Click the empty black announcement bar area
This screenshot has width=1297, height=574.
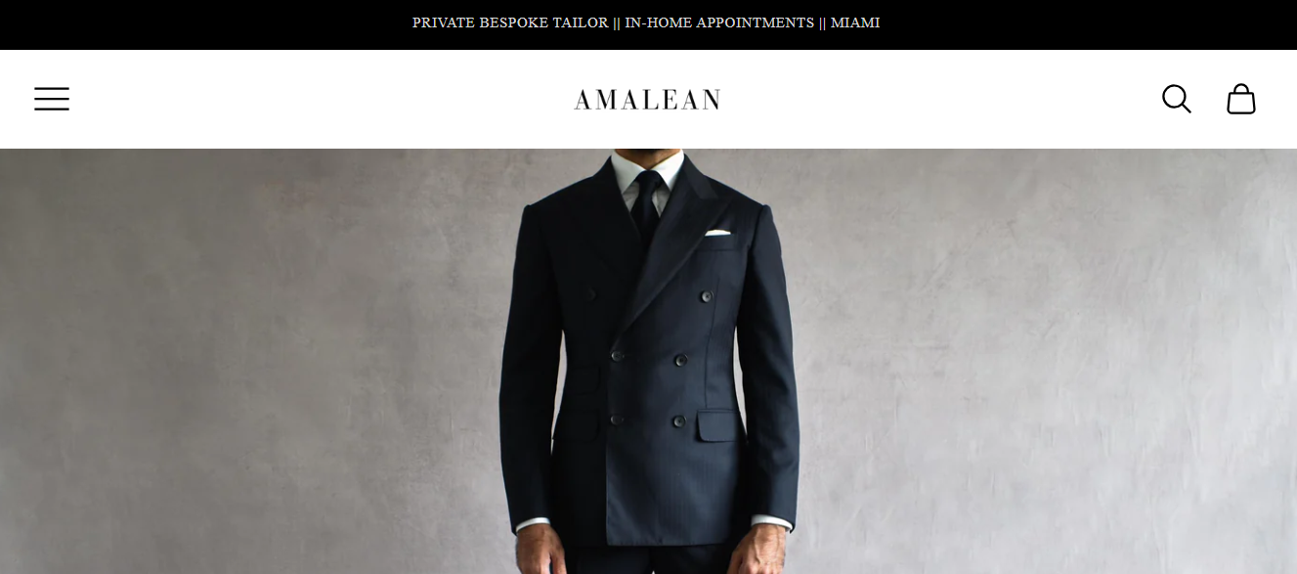(195, 24)
